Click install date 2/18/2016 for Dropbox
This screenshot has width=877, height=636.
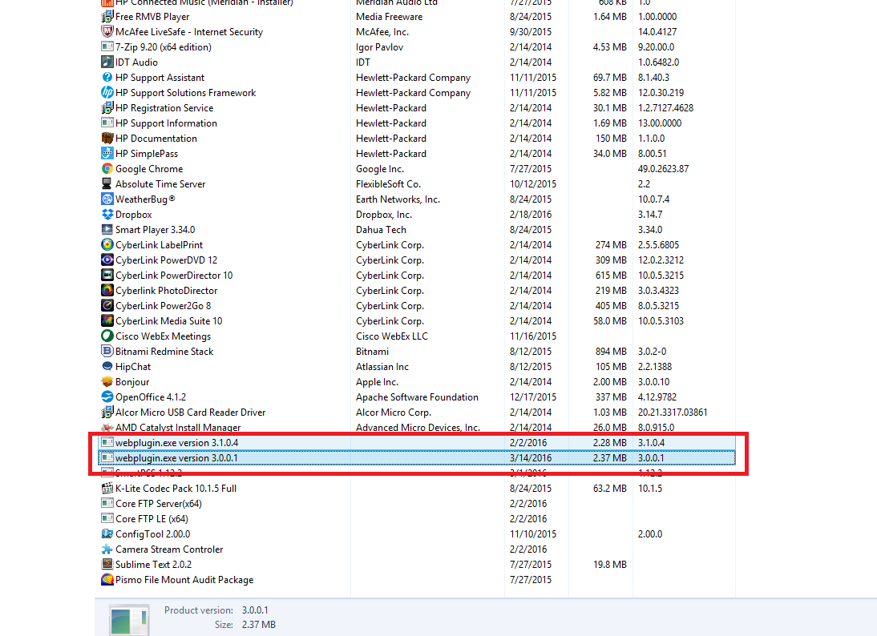pyautogui.click(x=530, y=214)
